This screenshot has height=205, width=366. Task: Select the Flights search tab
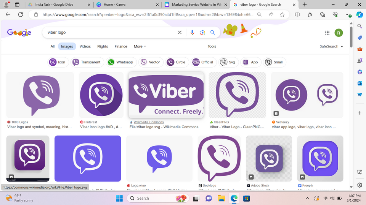[103, 46]
